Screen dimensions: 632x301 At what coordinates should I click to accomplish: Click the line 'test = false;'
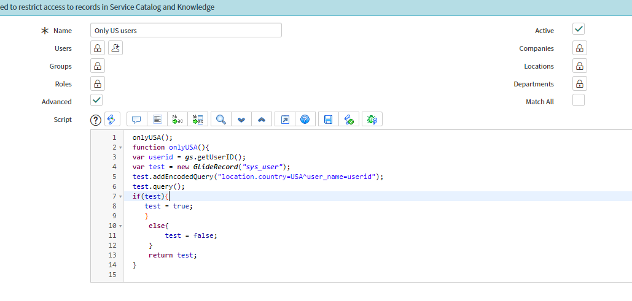(190, 235)
